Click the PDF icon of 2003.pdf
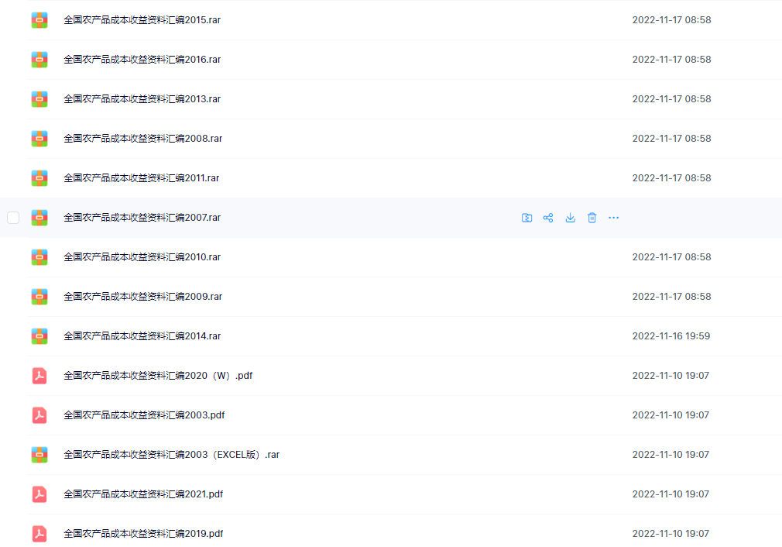Screen dimensions: 782x547 coord(39,415)
